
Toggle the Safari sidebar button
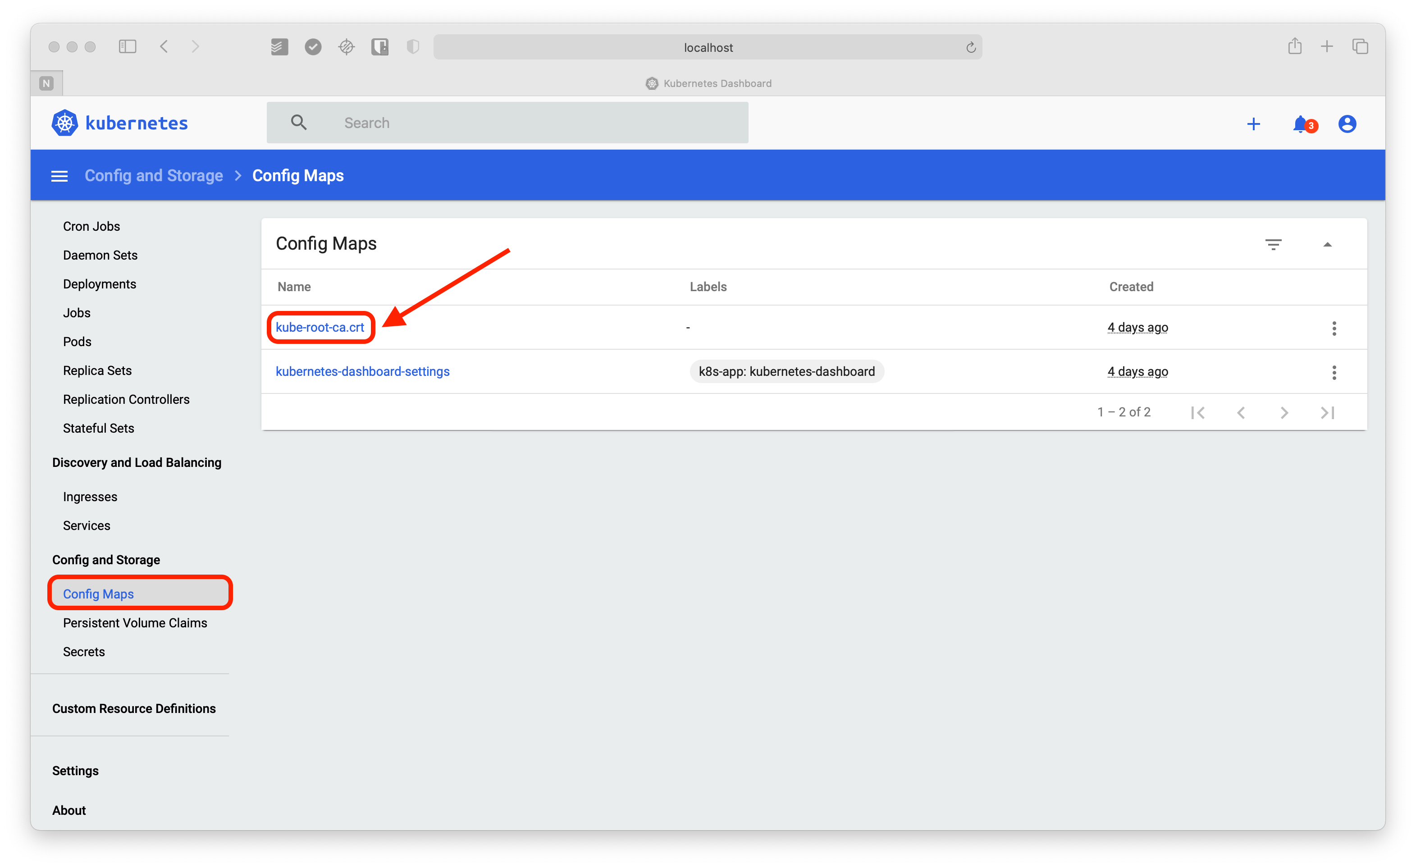tap(127, 46)
